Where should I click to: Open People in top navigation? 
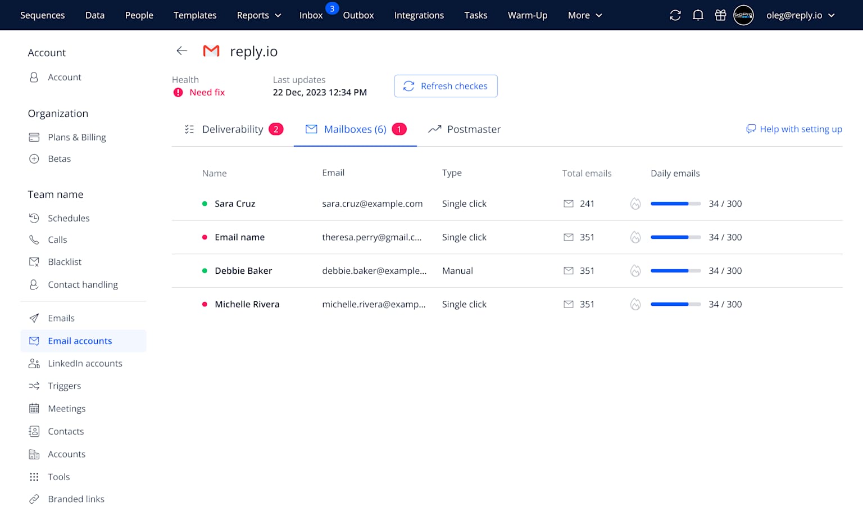click(139, 15)
